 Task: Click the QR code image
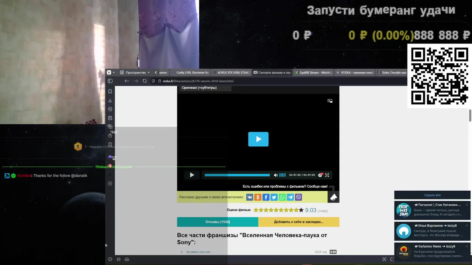tap(440, 76)
